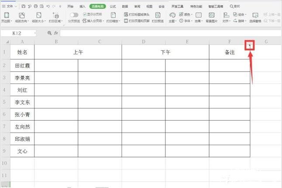Select the cell containing 邱淑娟
This screenshot has height=188, width=282.
(x=22, y=139)
